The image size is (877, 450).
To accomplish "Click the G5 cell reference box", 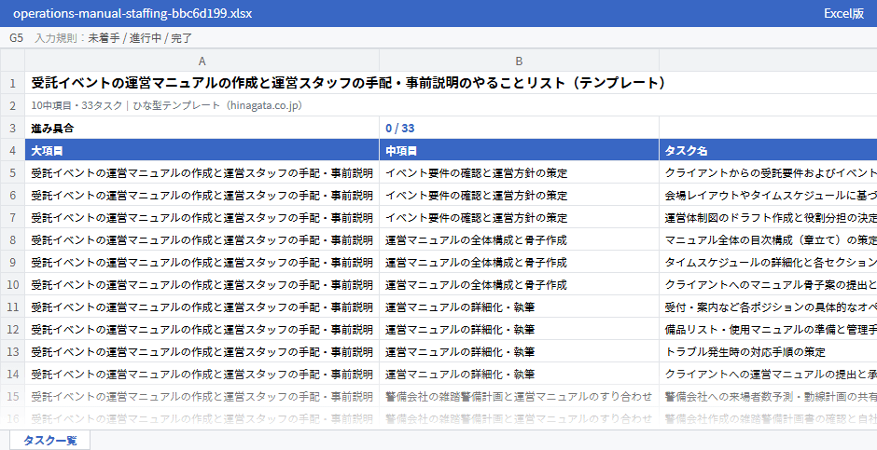I will (x=16, y=38).
